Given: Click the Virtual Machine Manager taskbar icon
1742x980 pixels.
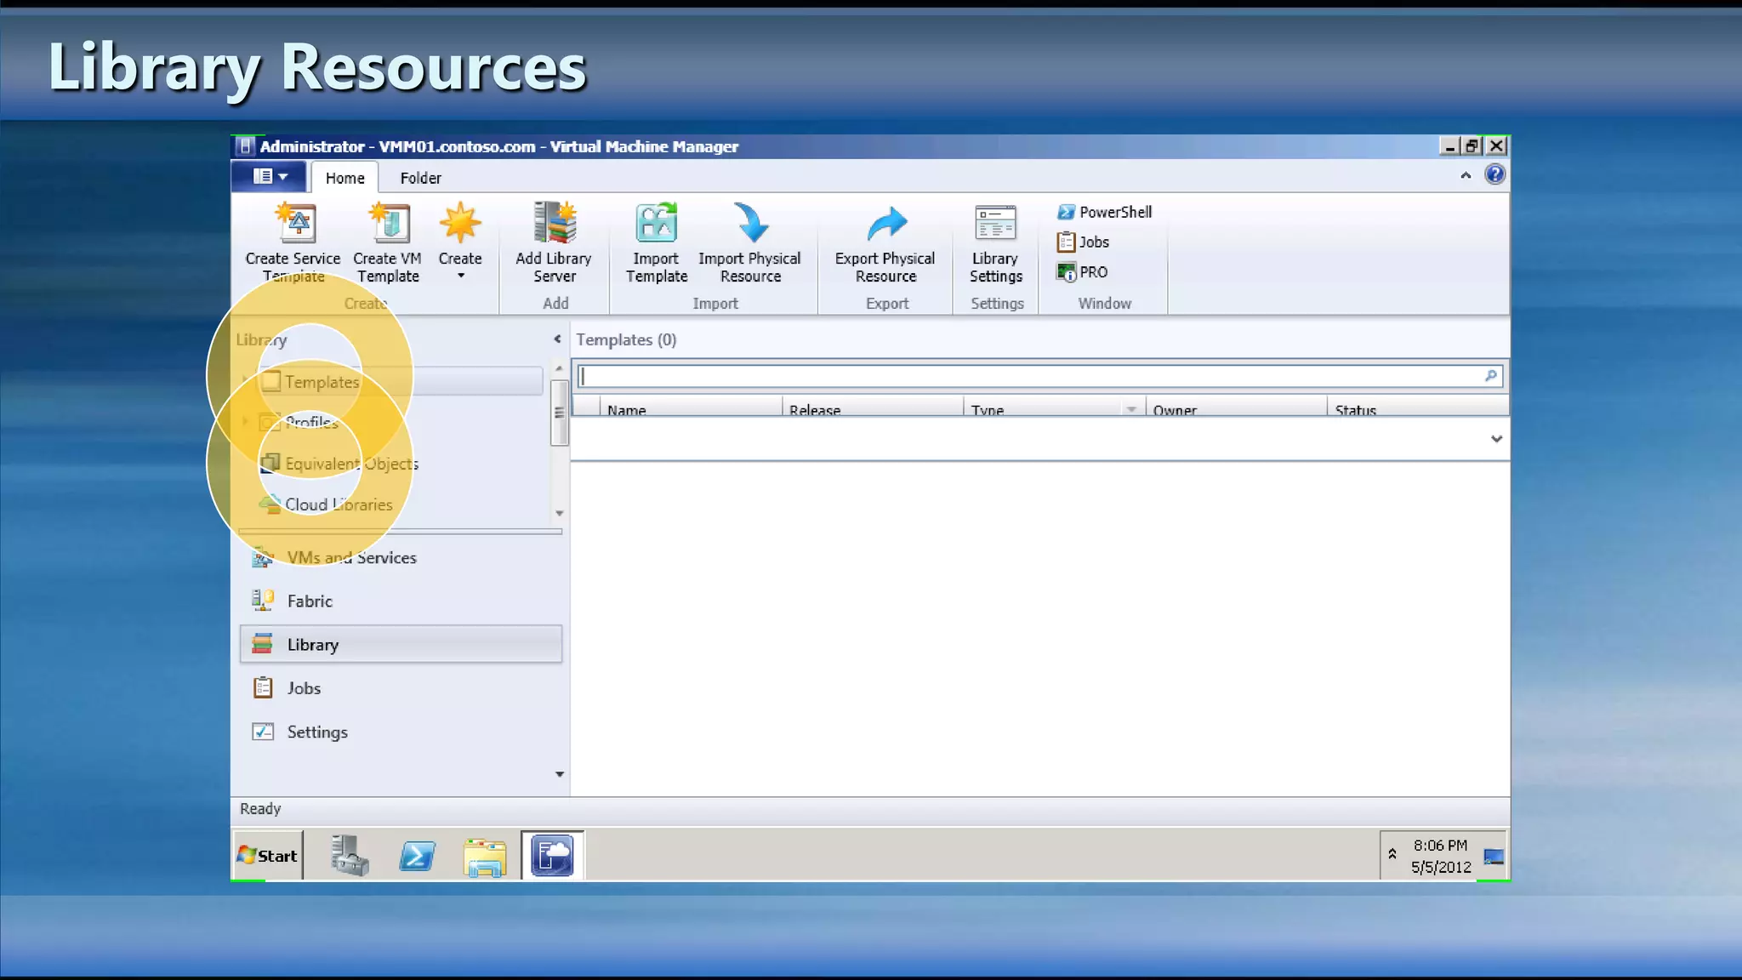Looking at the screenshot, I should [552, 855].
